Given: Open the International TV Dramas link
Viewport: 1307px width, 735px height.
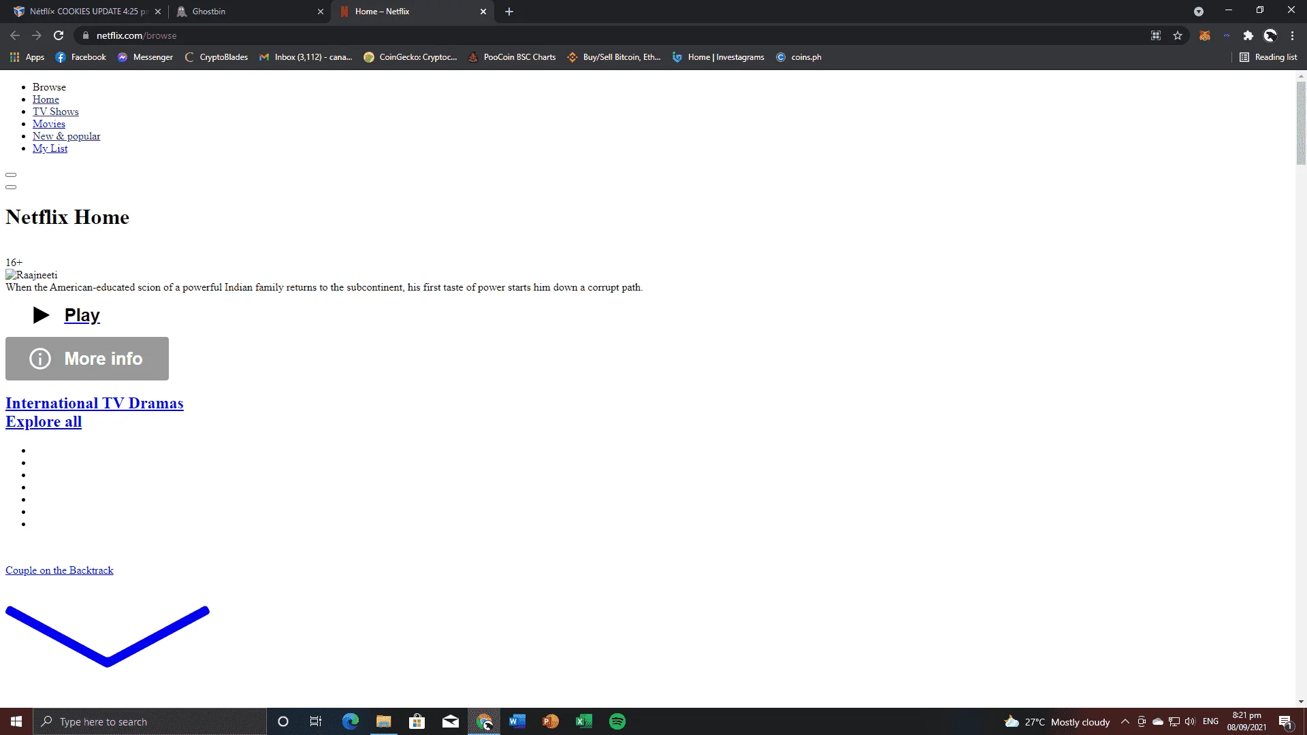Looking at the screenshot, I should click(x=95, y=403).
